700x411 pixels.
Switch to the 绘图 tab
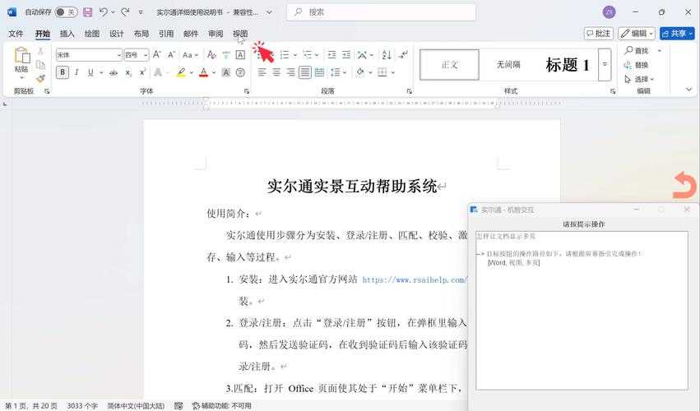(92, 34)
